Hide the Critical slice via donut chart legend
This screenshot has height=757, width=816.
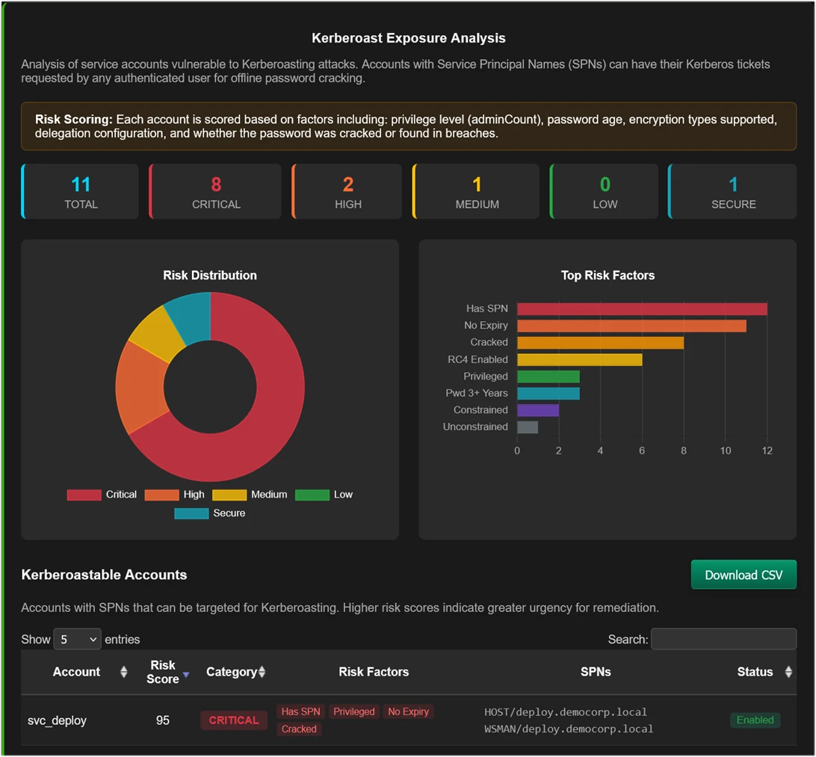[105, 494]
